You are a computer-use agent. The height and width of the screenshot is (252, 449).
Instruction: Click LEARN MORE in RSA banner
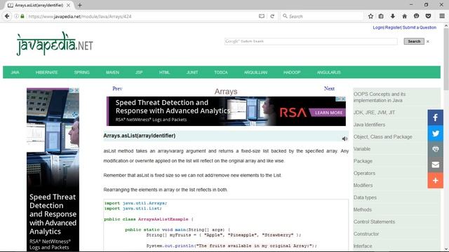[x=328, y=113]
